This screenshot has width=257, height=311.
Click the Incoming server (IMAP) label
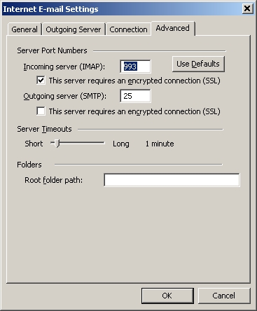click(x=64, y=67)
